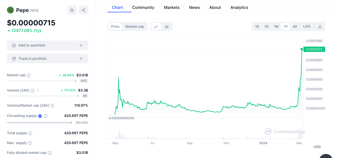Image resolution: width=337 pixels, height=158 pixels.
Task: Open the Analytics tab
Action: 239,8
